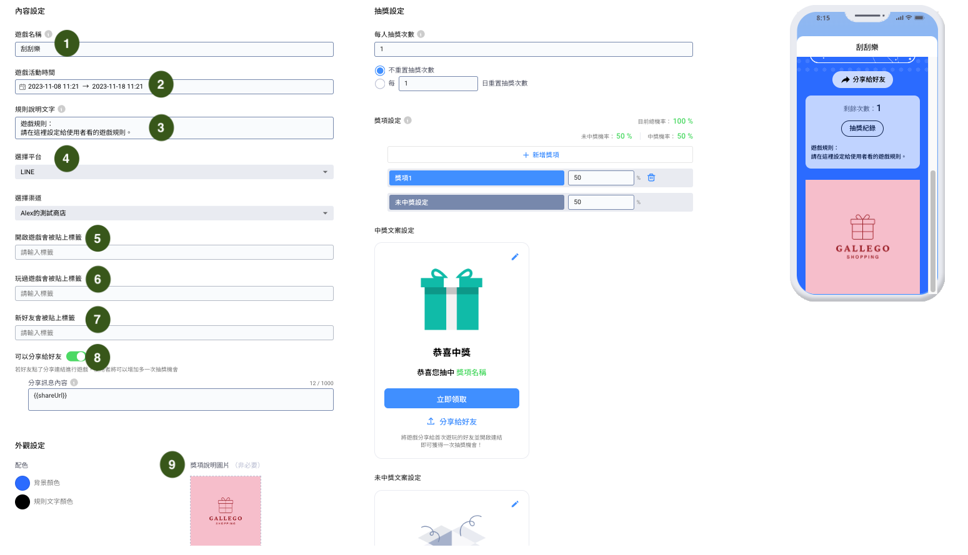Click the info icon next to 規則說明文字
The width and height of the screenshot is (968, 555).
coord(61,109)
